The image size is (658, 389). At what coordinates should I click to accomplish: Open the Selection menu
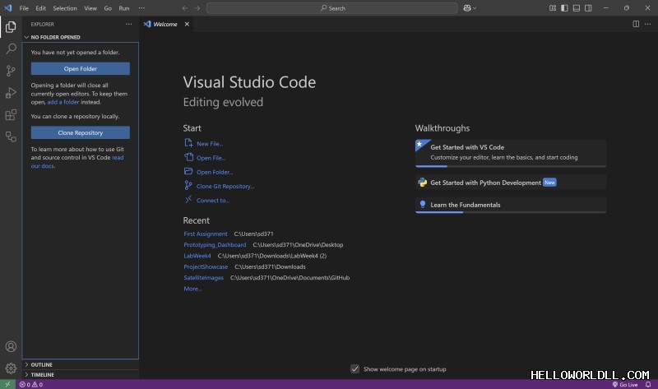click(x=65, y=8)
